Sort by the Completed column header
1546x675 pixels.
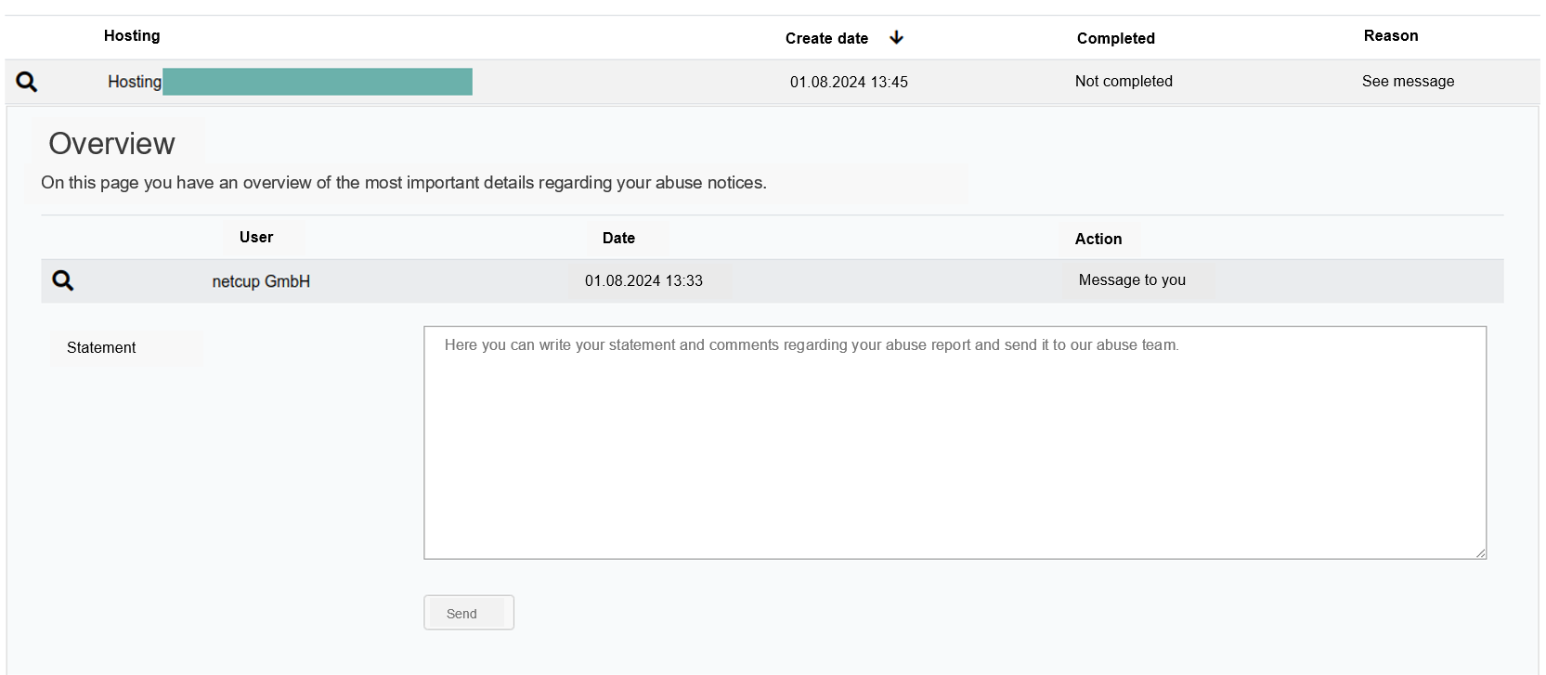[x=1115, y=38]
